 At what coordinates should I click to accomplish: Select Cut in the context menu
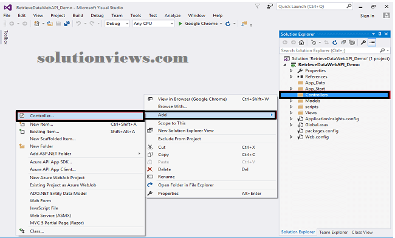(211, 147)
